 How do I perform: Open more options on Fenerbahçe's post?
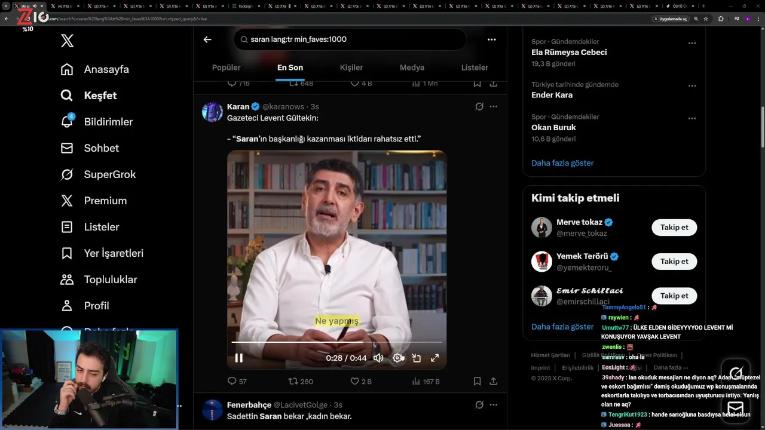[493, 405]
